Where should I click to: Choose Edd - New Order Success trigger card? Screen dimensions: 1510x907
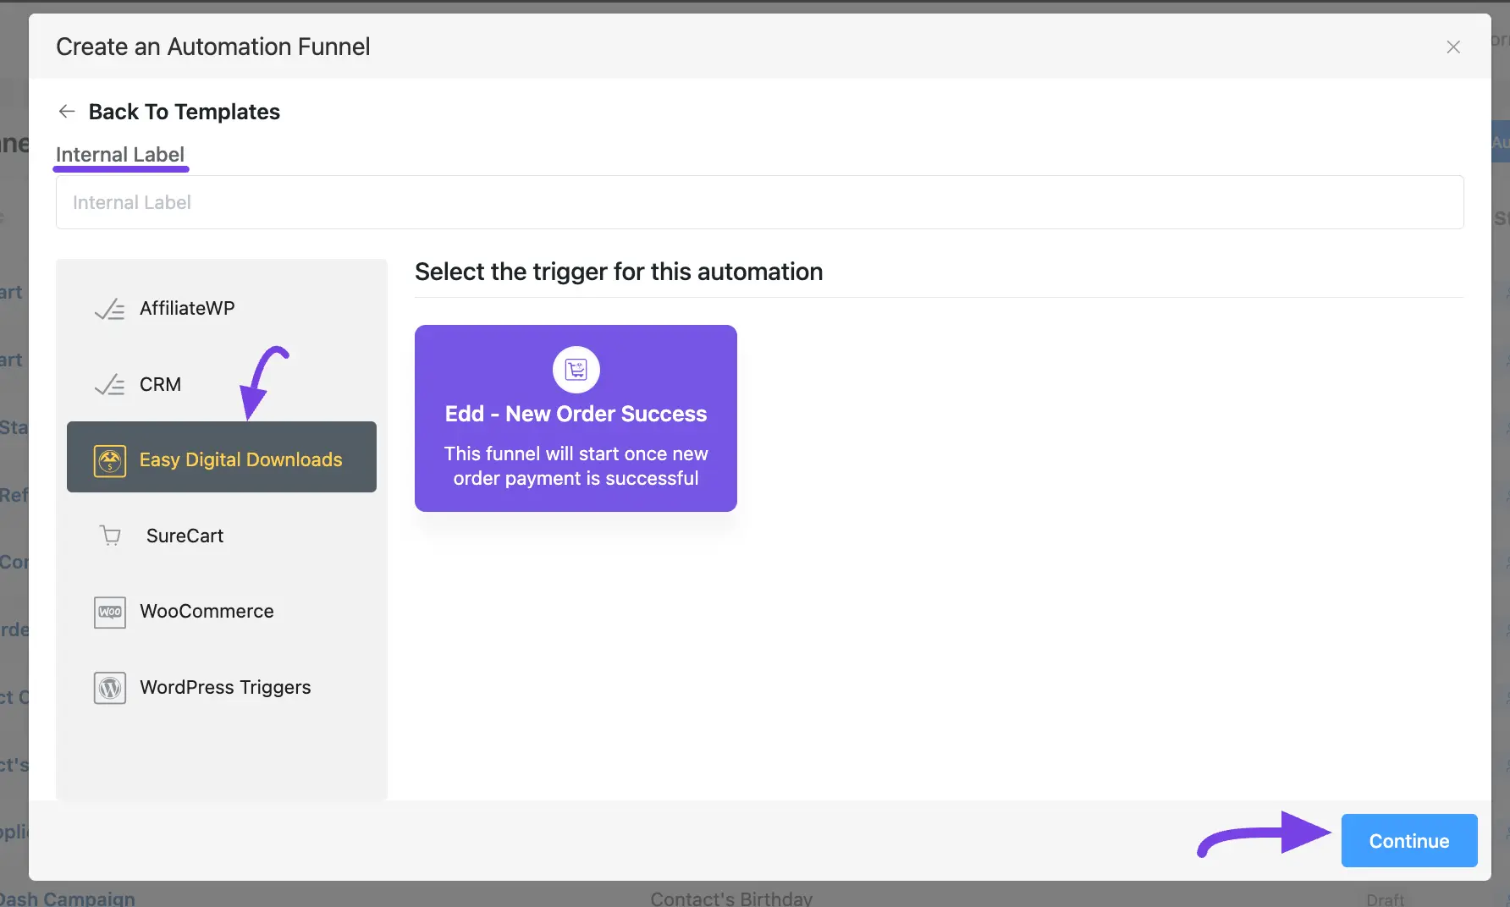576,418
